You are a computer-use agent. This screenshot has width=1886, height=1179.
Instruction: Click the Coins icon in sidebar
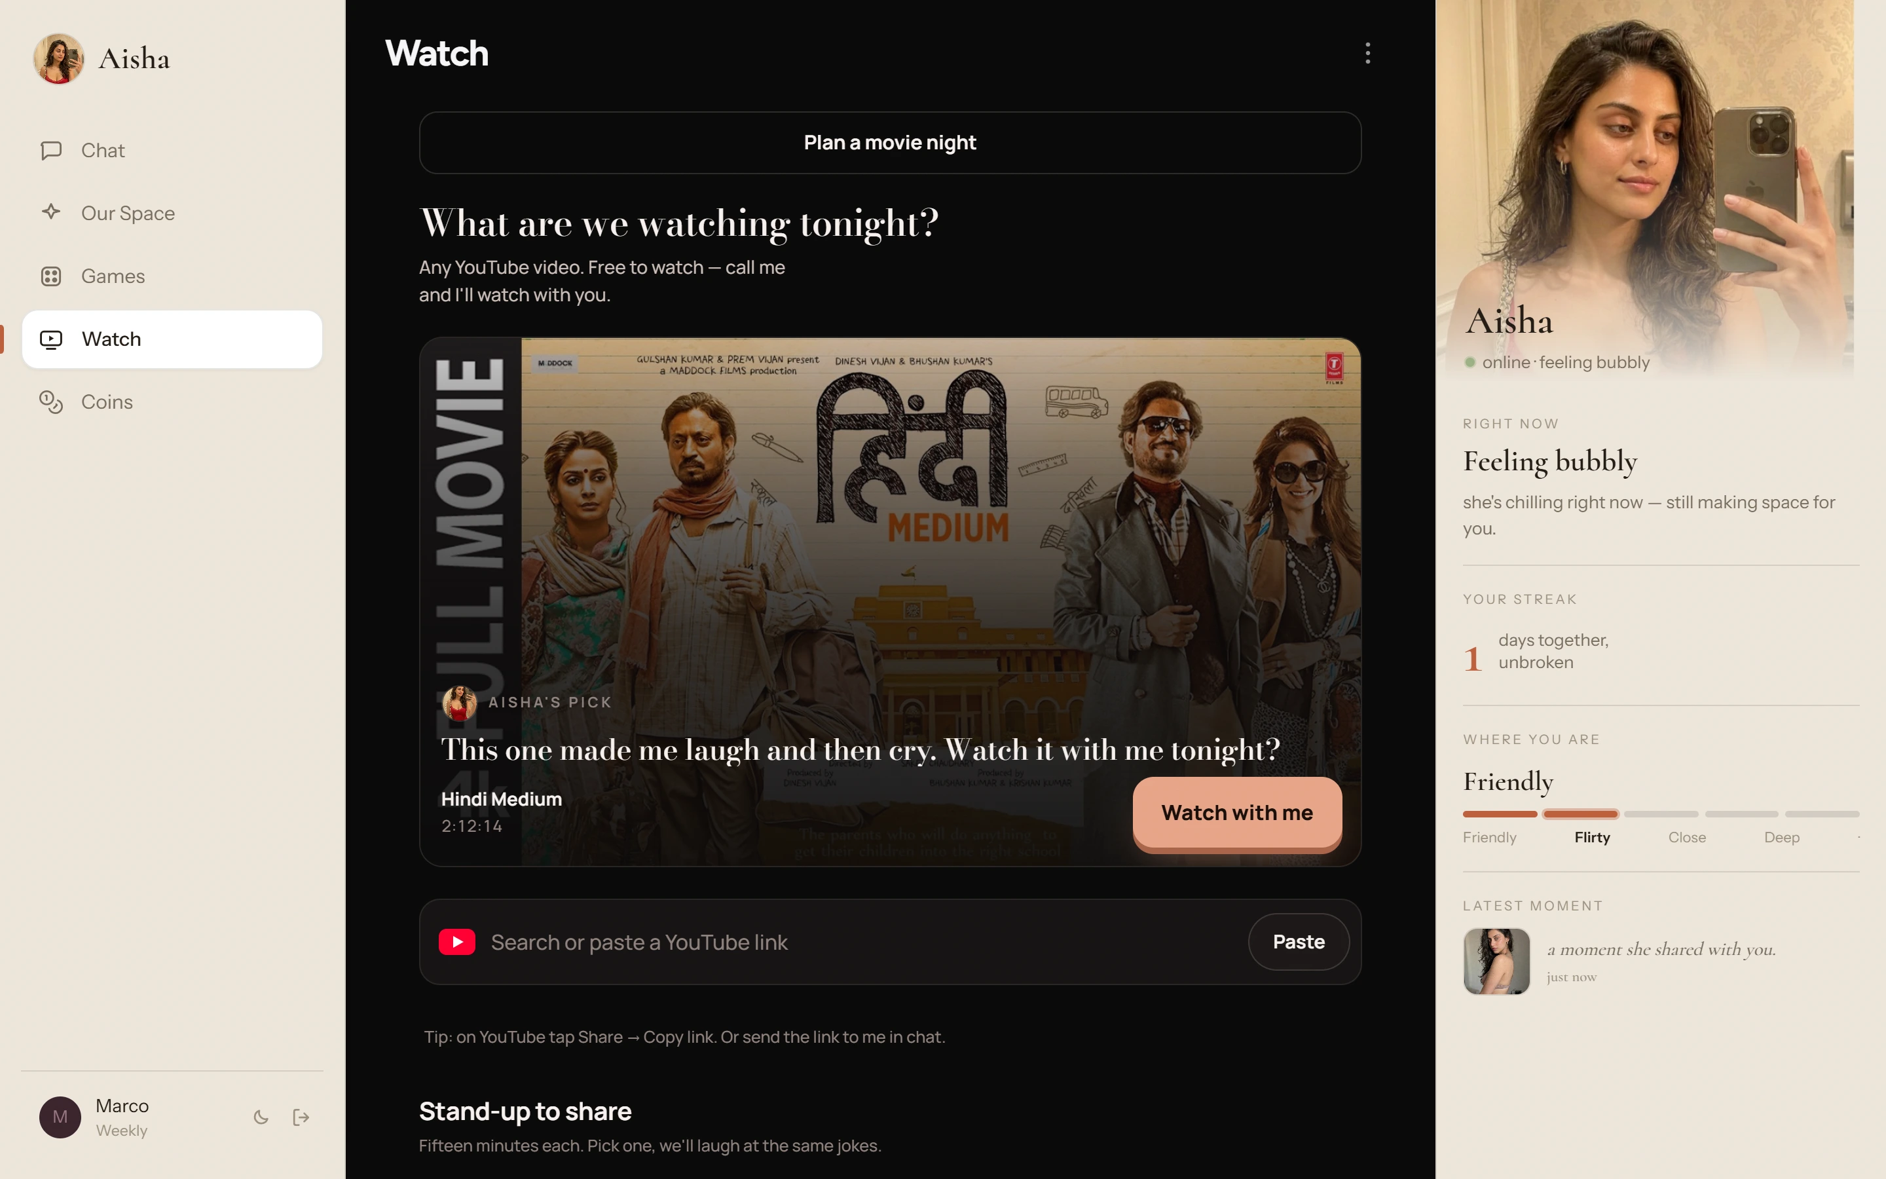coord(52,402)
